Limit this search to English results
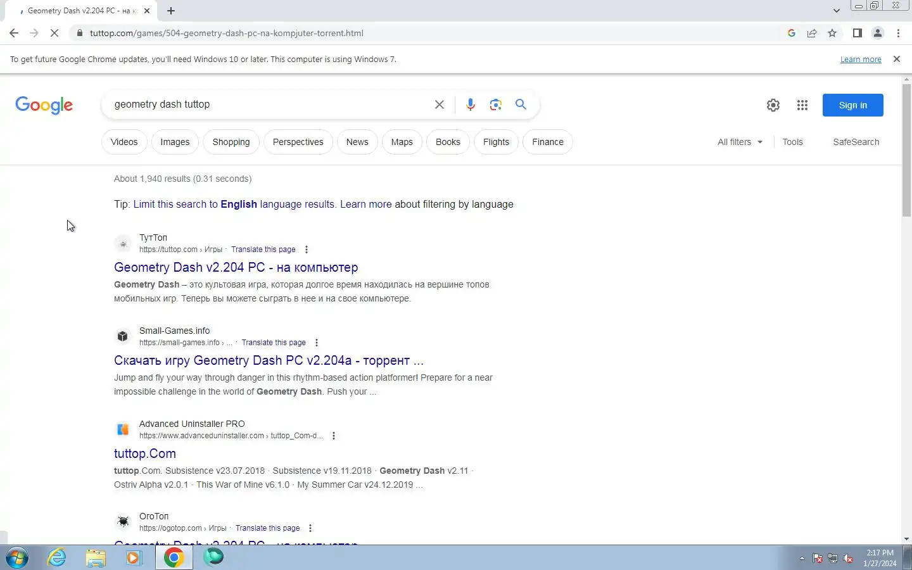912x570 pixels. pyautogui.click(x=234, y=205)
